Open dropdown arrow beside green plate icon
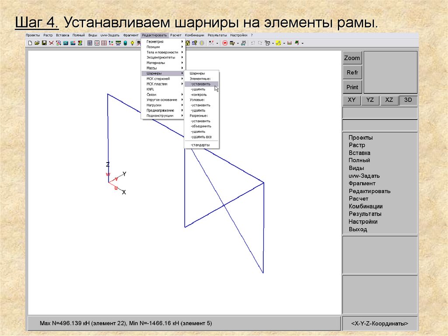 [x=303, y=43]
